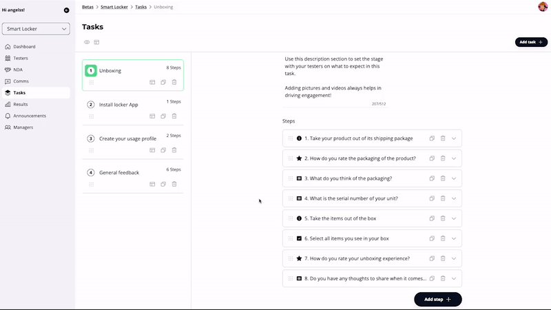Duplicate step 8 any thoughts to share
Viewport: 551px width, 310px height.
pyautogui.click(x=432, y=279)
